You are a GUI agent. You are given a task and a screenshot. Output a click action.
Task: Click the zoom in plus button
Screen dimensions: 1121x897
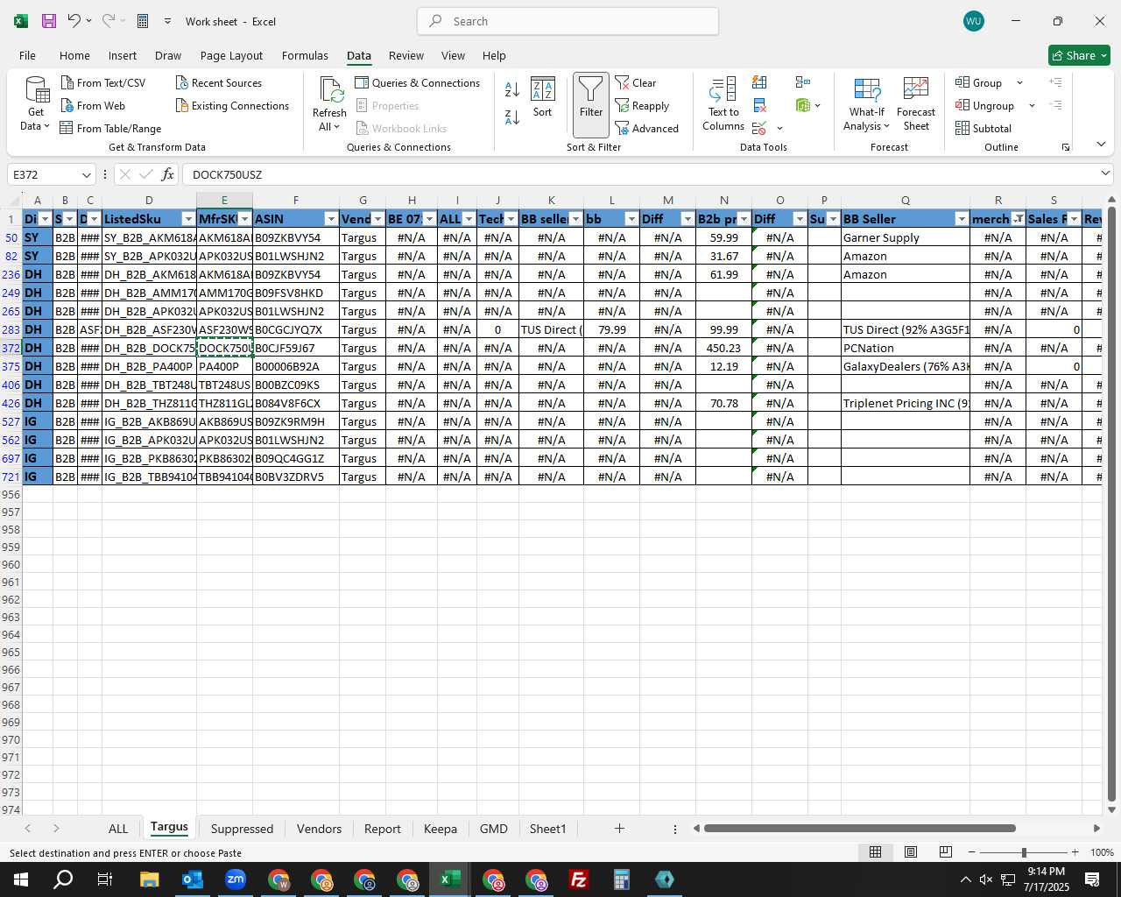[1075, 852]
